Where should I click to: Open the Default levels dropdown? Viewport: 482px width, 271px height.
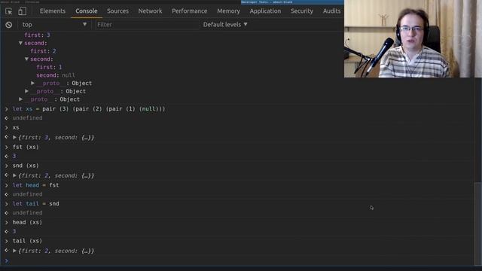pyautogui.click(x=225, y=25)
